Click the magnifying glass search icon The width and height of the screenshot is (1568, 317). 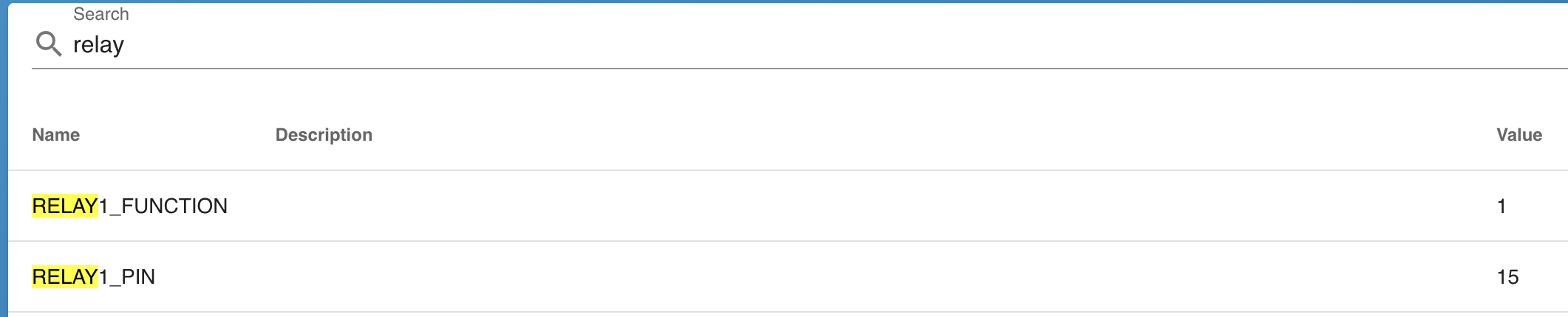click(49, 44)
